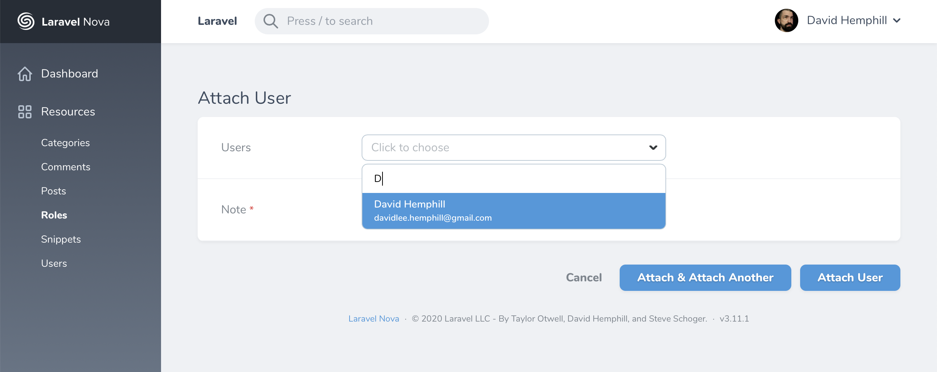Viewport: 937px width, 372px height.
Task: Select the Dashboard home icon
Action: click(25, 74)
